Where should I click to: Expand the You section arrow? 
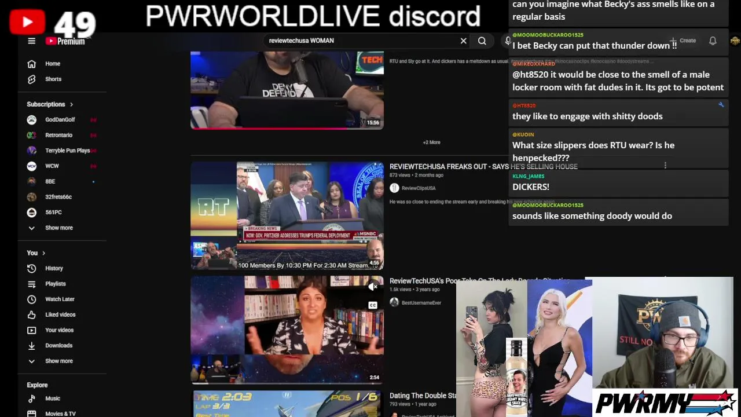pyautogui.click(x=43, y=253)
